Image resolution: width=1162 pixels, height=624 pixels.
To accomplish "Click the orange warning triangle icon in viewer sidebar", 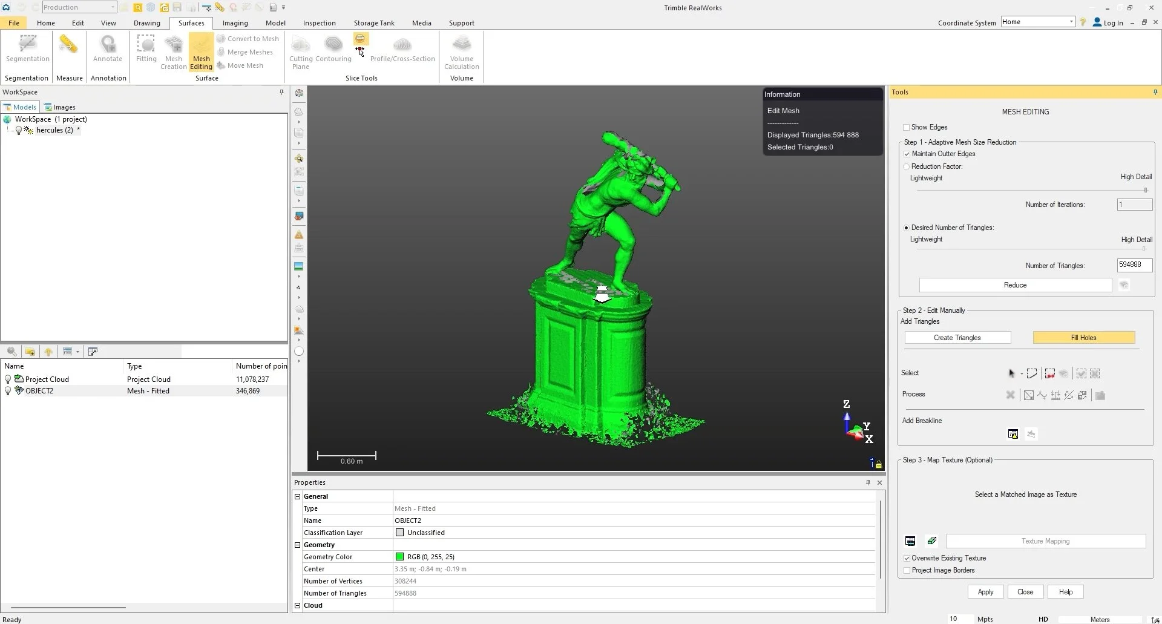I will coord(299,235).
